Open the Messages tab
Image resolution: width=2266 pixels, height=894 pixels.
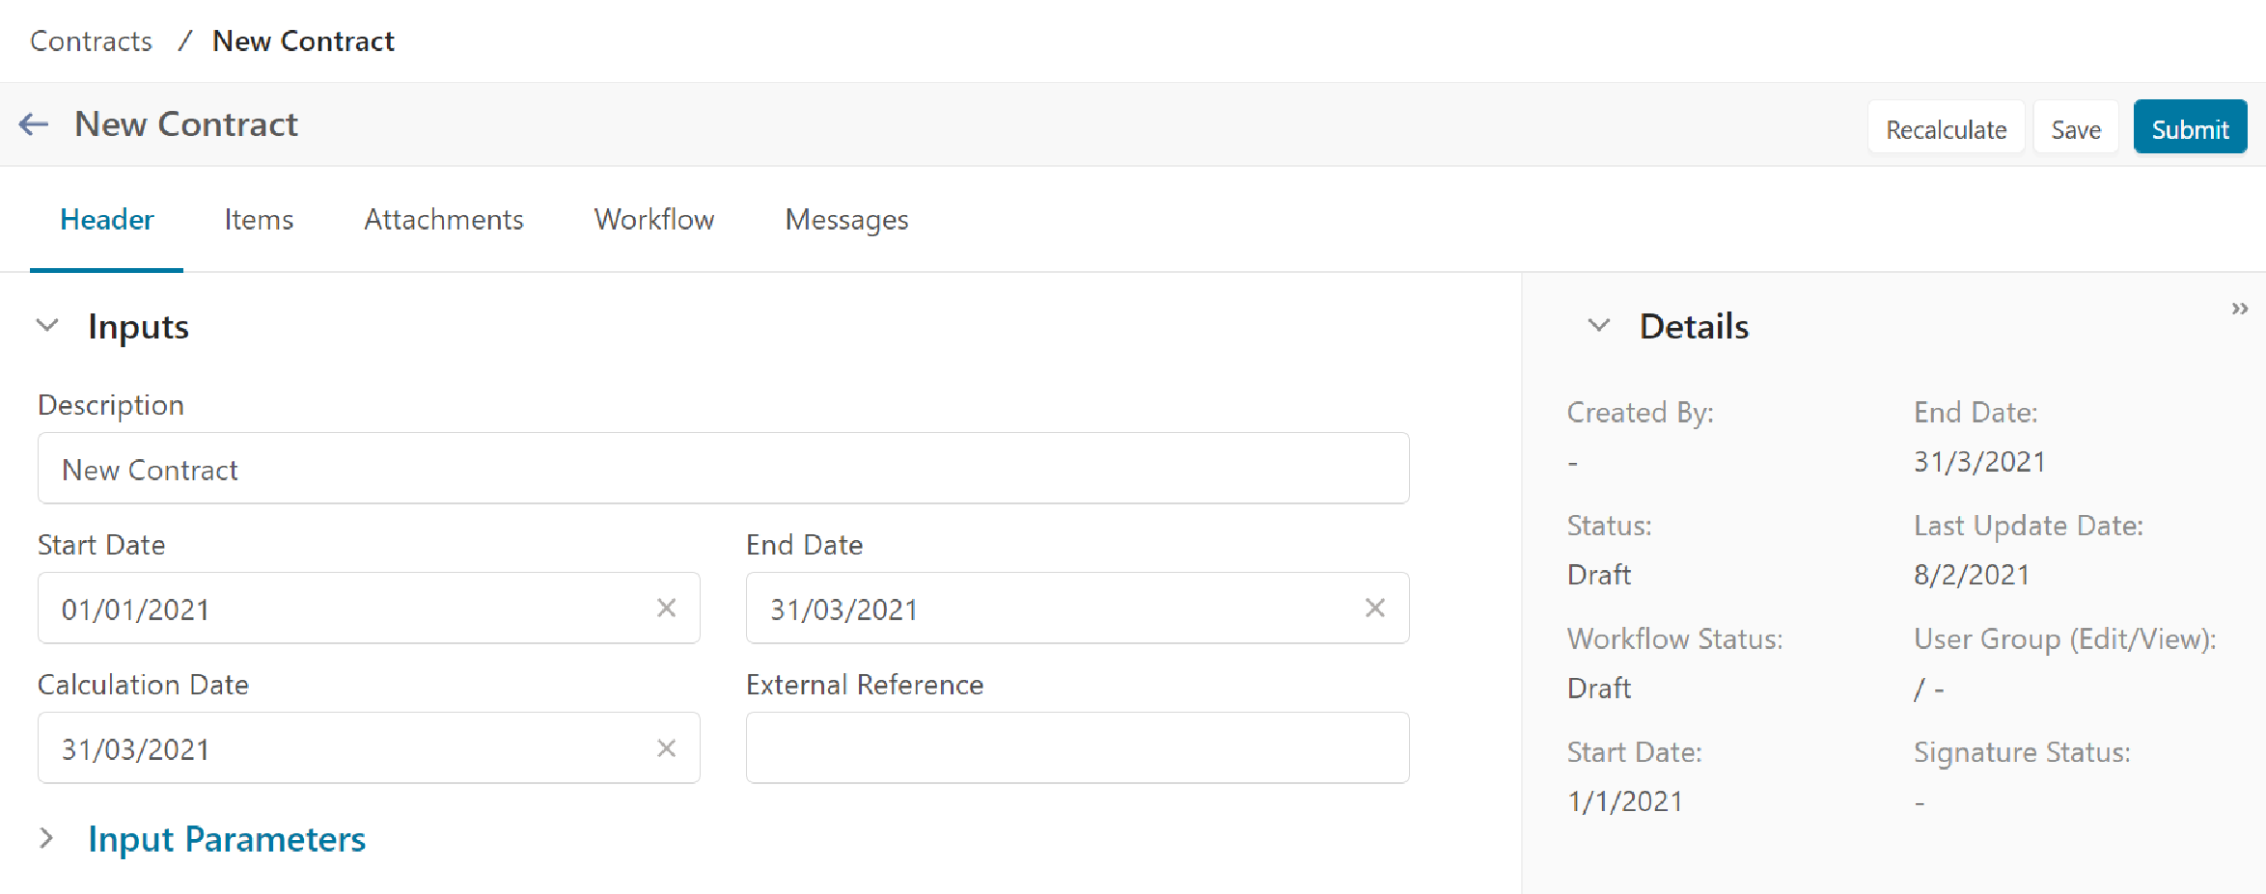pyautogui.click(x=846, y=220)
